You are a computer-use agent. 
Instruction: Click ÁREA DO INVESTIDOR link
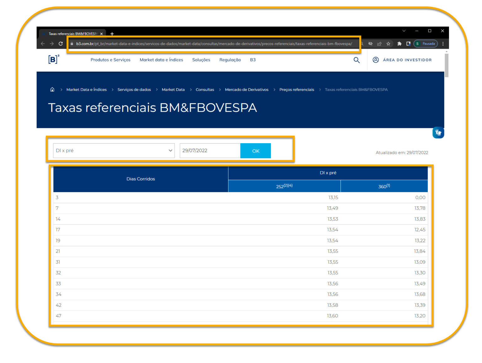tap(407, 60)
